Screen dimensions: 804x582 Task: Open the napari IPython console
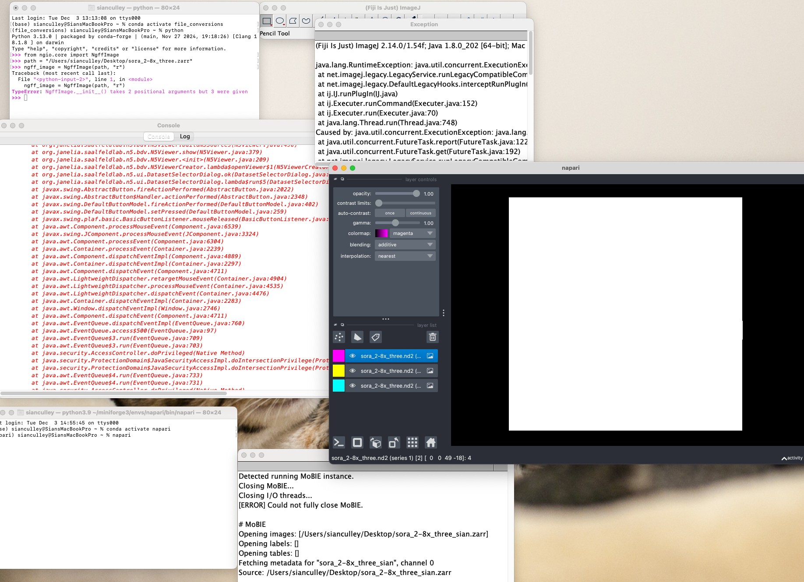[x=339, y=442]
